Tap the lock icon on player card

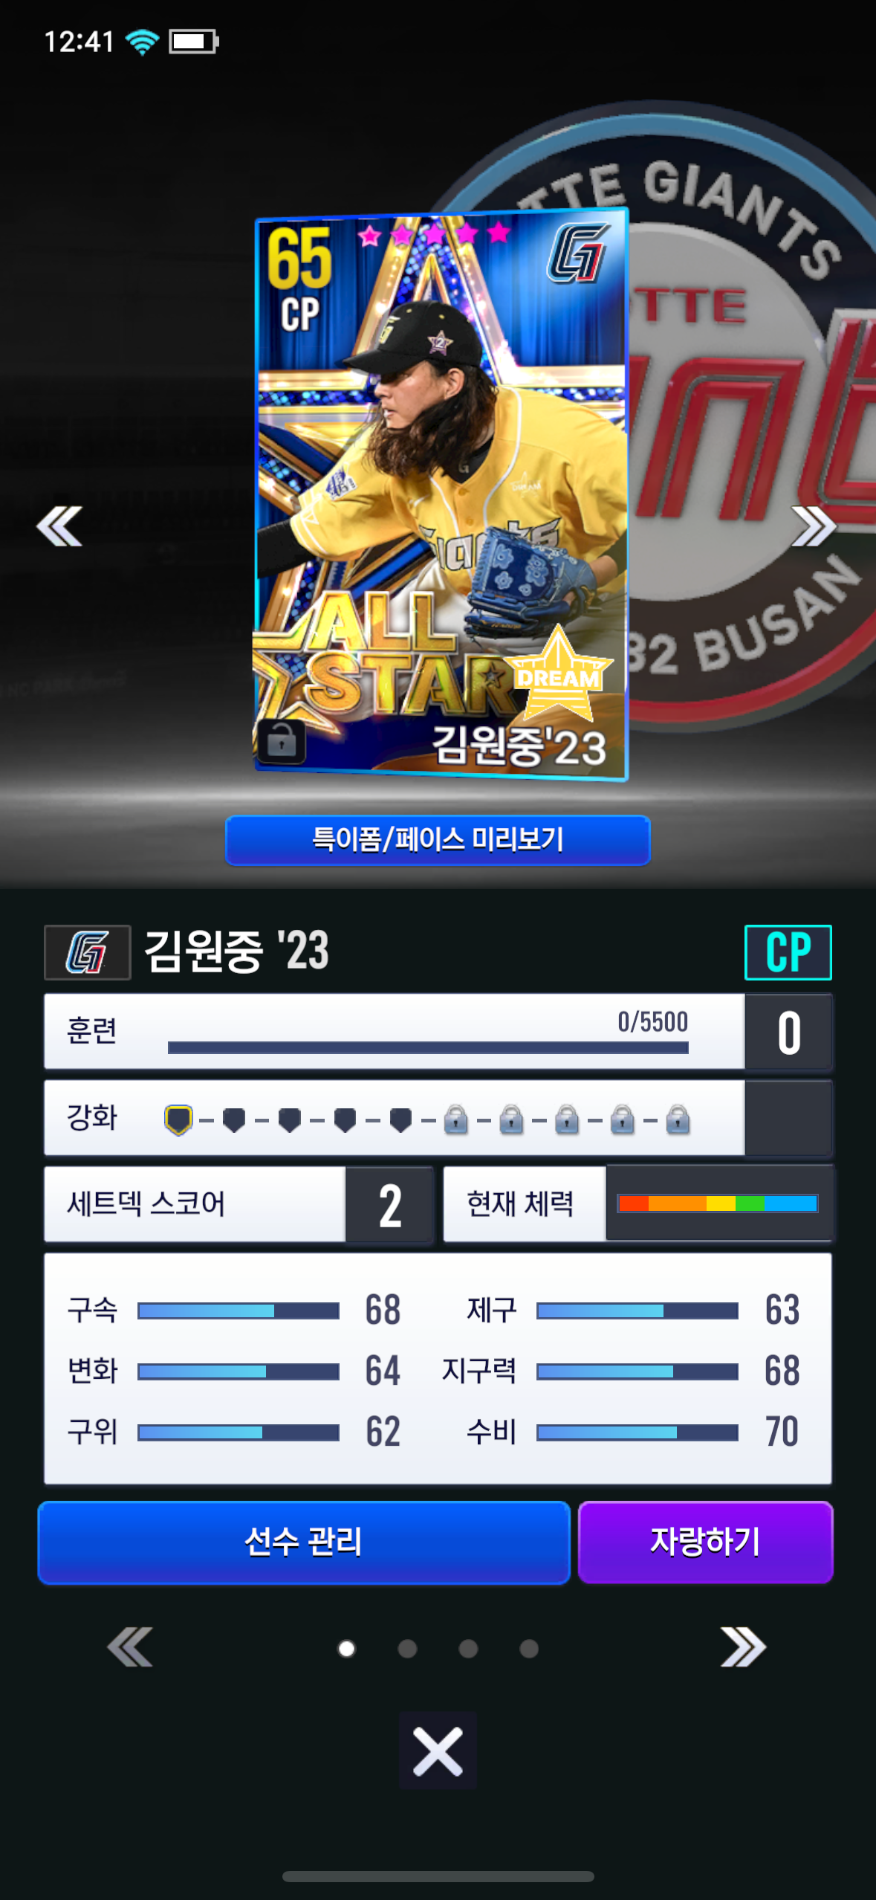281,741
